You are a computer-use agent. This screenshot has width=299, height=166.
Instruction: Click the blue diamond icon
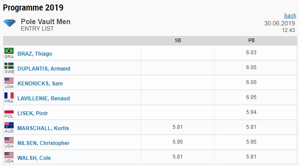pyautogui.click(x=10, y=23)
